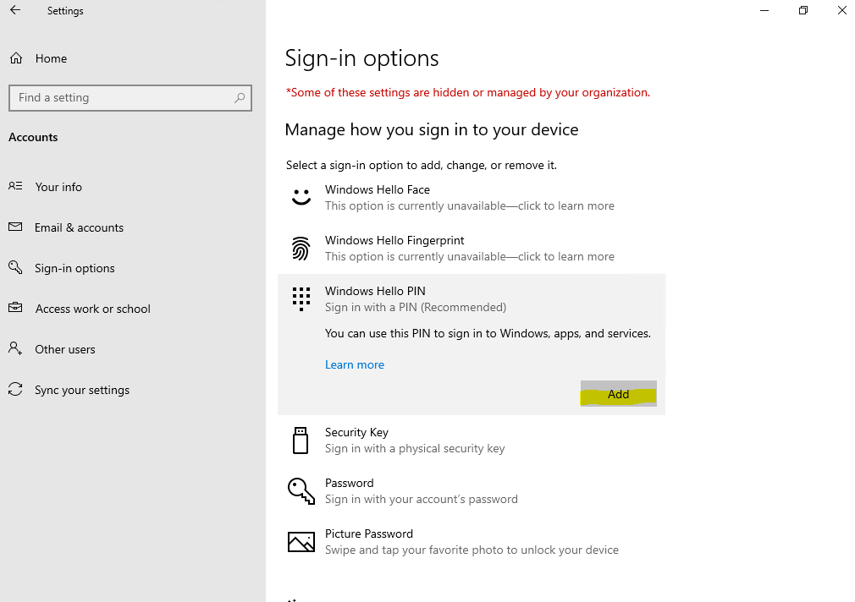Click the Email & accounts envelope icon
Viewport: 855px width, 602px height.
(x=15, y=227)
